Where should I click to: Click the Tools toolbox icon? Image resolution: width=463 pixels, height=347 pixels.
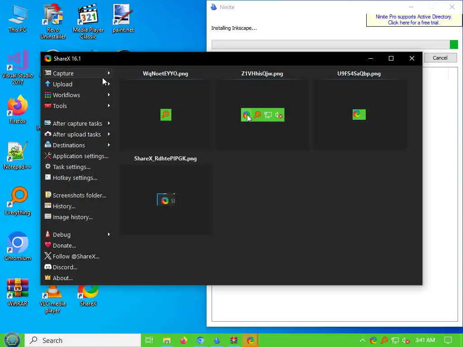click(48, 106)
